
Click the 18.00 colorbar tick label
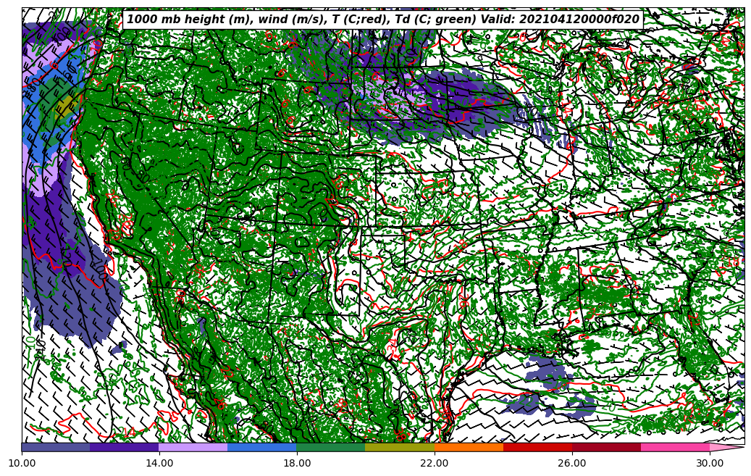(x=297, y=463)
